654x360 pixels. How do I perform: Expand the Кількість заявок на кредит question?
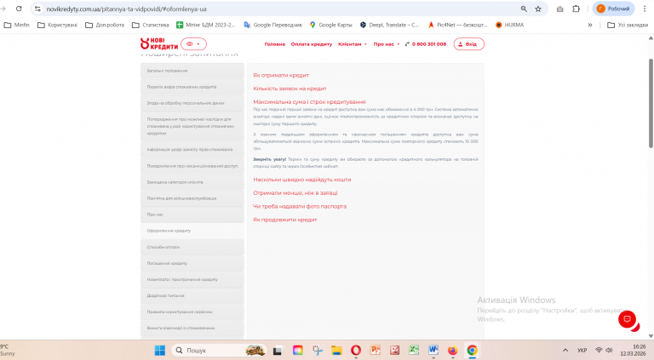coord(290,89)
